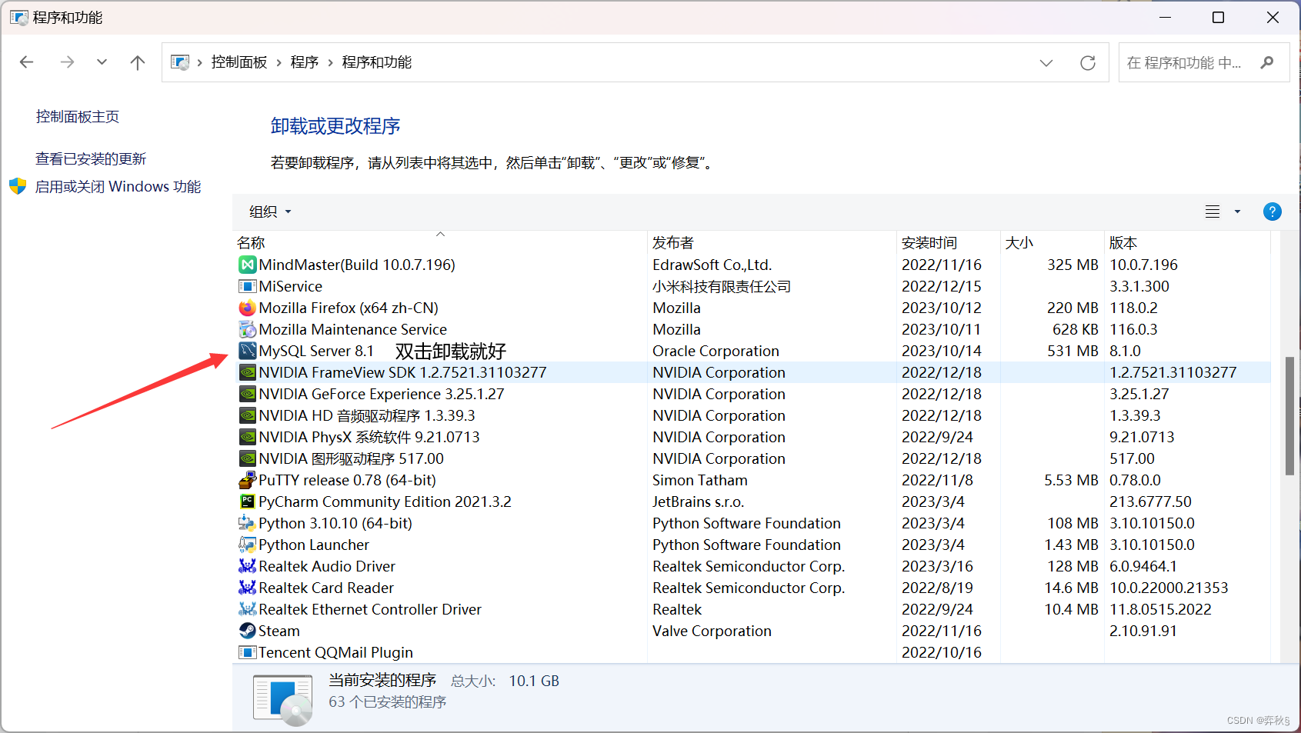Open 启用或关闭 Windows 功能 link

[x=118, y=187]
